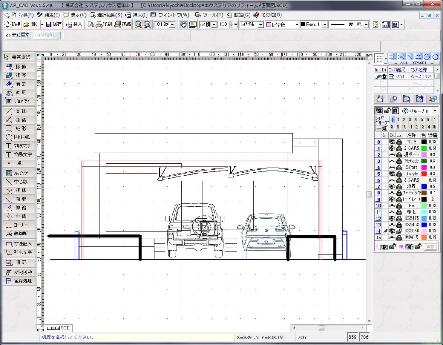443x345 pixels.
Task: Select the 矩形 rectangle tool
Action: point(19,129)
